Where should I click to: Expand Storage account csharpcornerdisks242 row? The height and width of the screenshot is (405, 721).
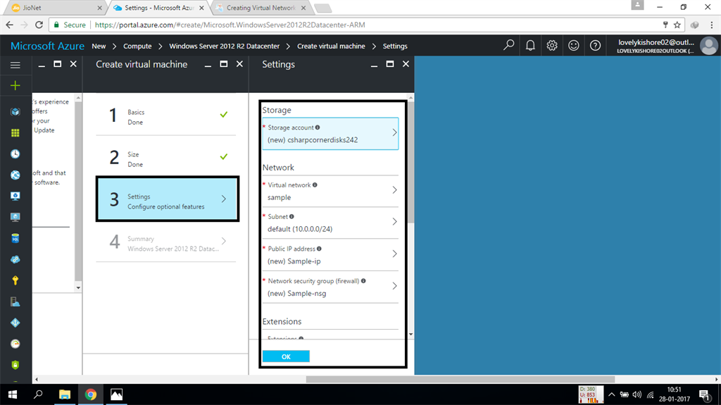[330, 133]
